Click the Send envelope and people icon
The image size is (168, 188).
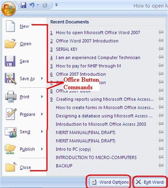tap(11, 132)
